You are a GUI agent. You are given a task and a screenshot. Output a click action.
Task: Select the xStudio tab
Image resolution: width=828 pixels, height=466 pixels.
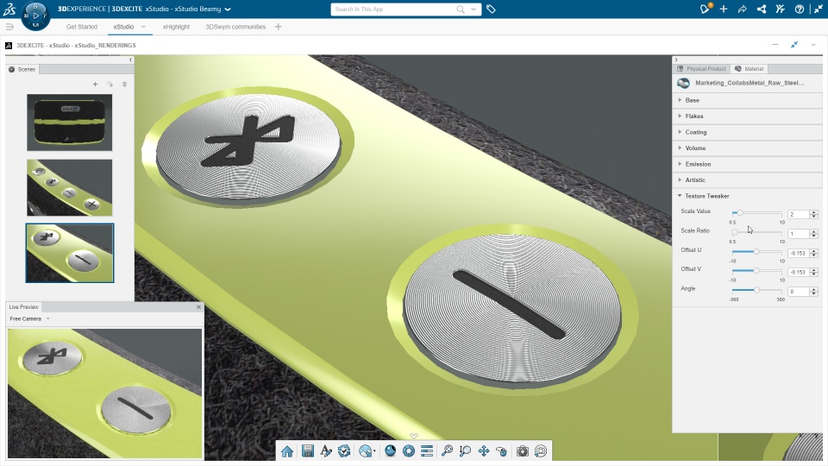[x=123, y=27]
